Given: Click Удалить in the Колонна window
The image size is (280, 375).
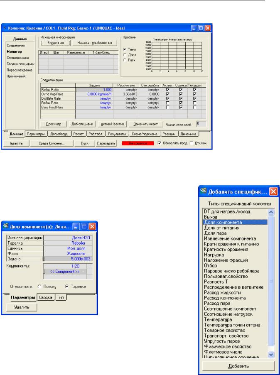Looking at the screenshot, I should coord(16,144).
